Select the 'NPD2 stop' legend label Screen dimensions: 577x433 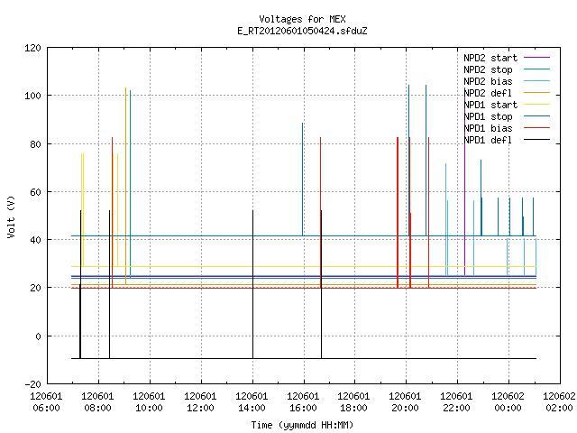488,69
